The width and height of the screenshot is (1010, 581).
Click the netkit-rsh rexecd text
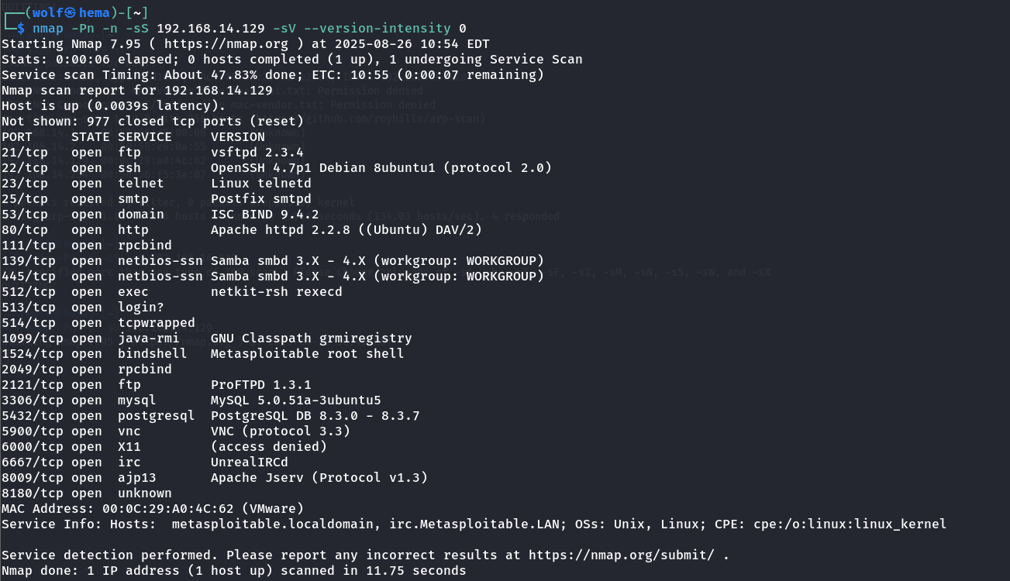[x=276, y=292]
